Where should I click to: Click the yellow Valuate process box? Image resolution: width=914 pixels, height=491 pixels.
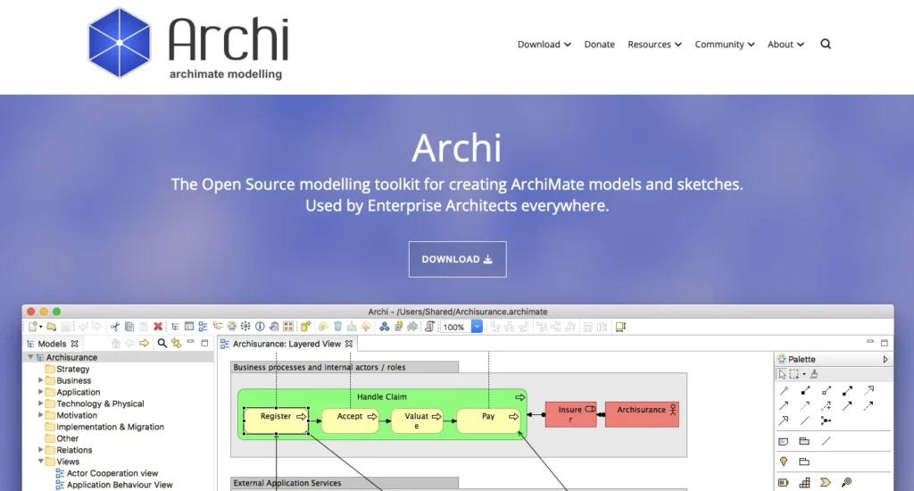[417, 421]
